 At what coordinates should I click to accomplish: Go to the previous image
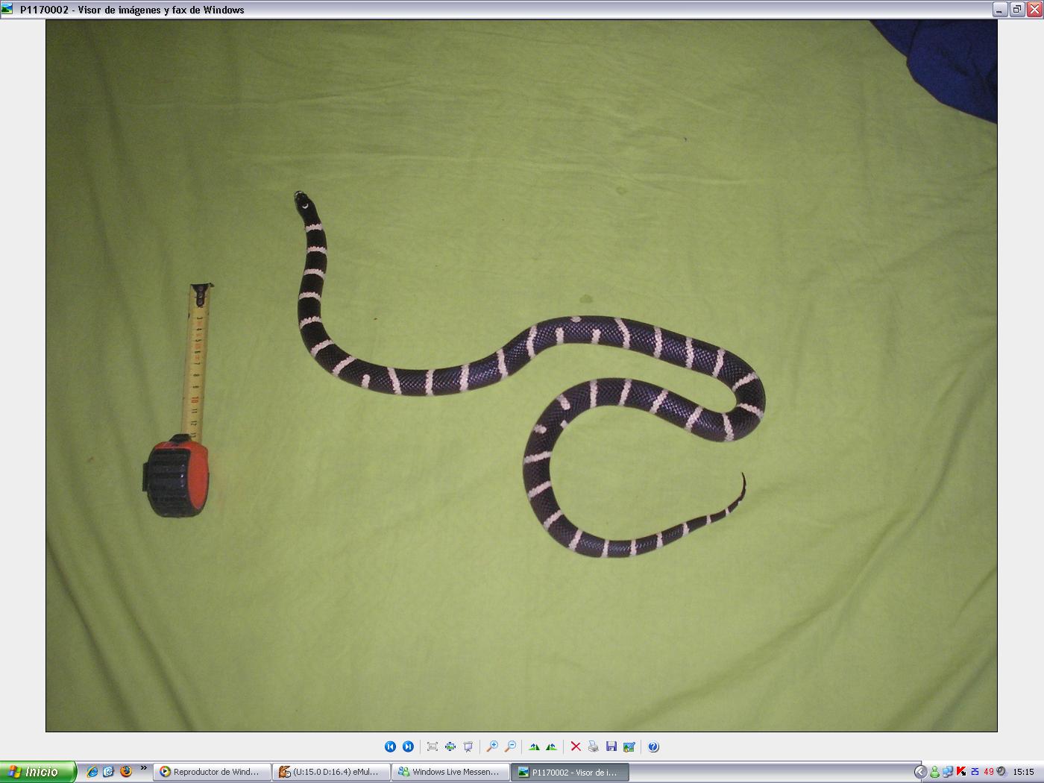pos(390,746)
